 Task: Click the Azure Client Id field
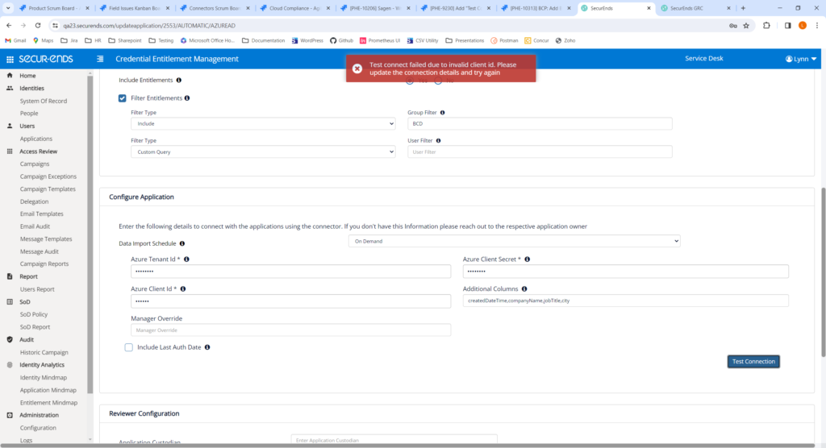(290, 301)
